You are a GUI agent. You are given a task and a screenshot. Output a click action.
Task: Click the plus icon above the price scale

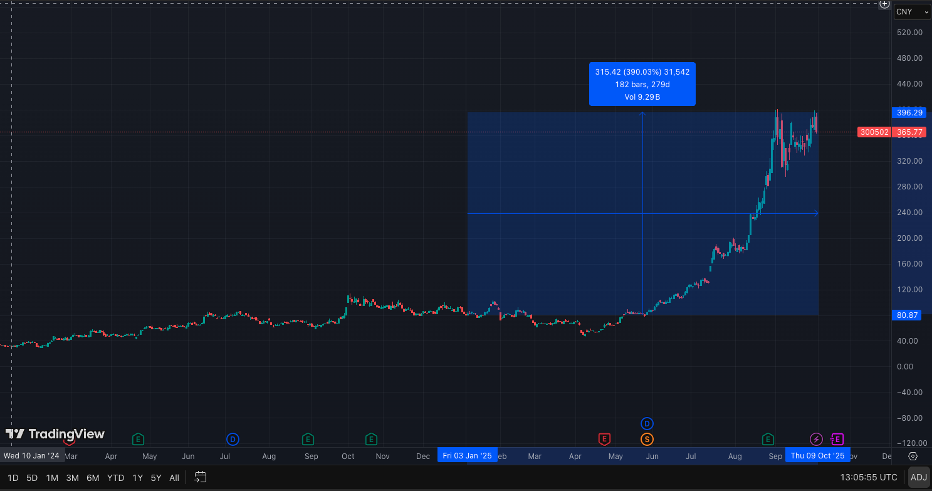pyautogui.click(x=884, y=4)
